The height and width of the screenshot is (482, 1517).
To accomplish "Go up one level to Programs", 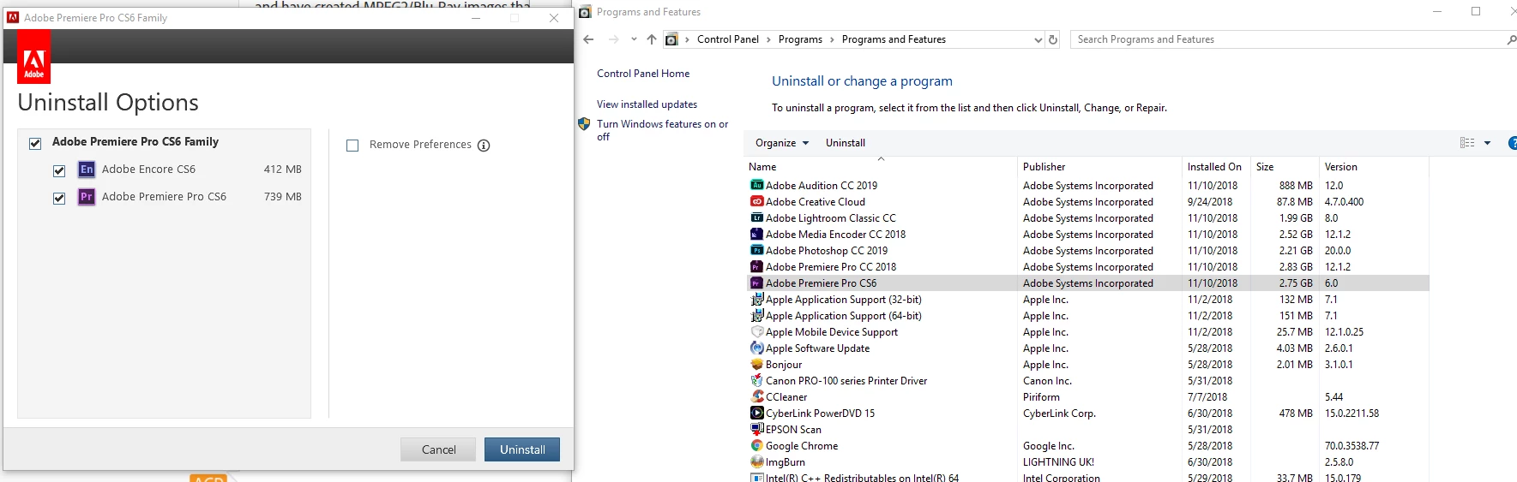I will click(x=652, y=39).
